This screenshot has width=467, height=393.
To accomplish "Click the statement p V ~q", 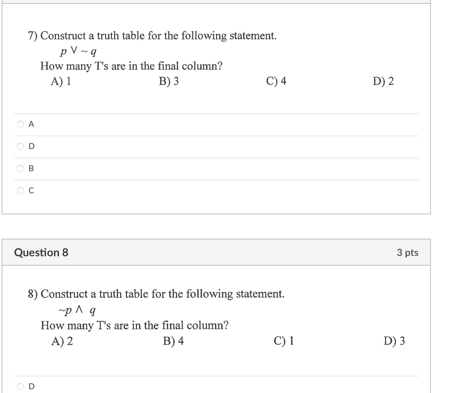I will point(78,51).
